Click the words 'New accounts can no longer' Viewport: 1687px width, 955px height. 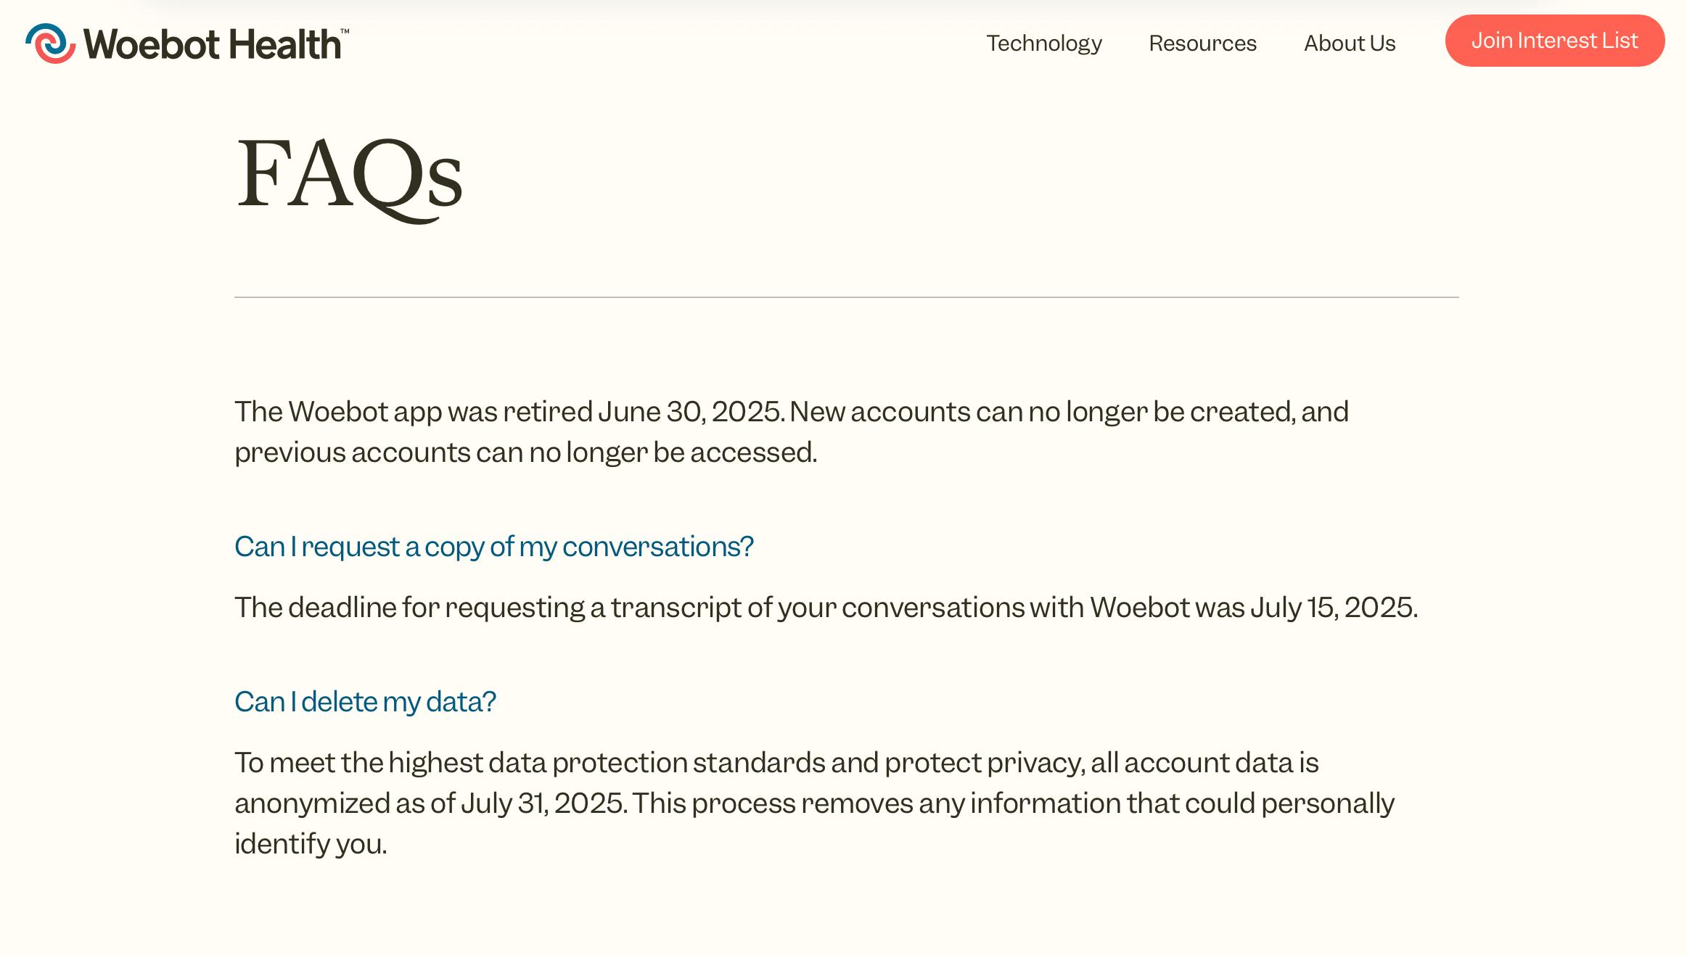click(969, 412)
